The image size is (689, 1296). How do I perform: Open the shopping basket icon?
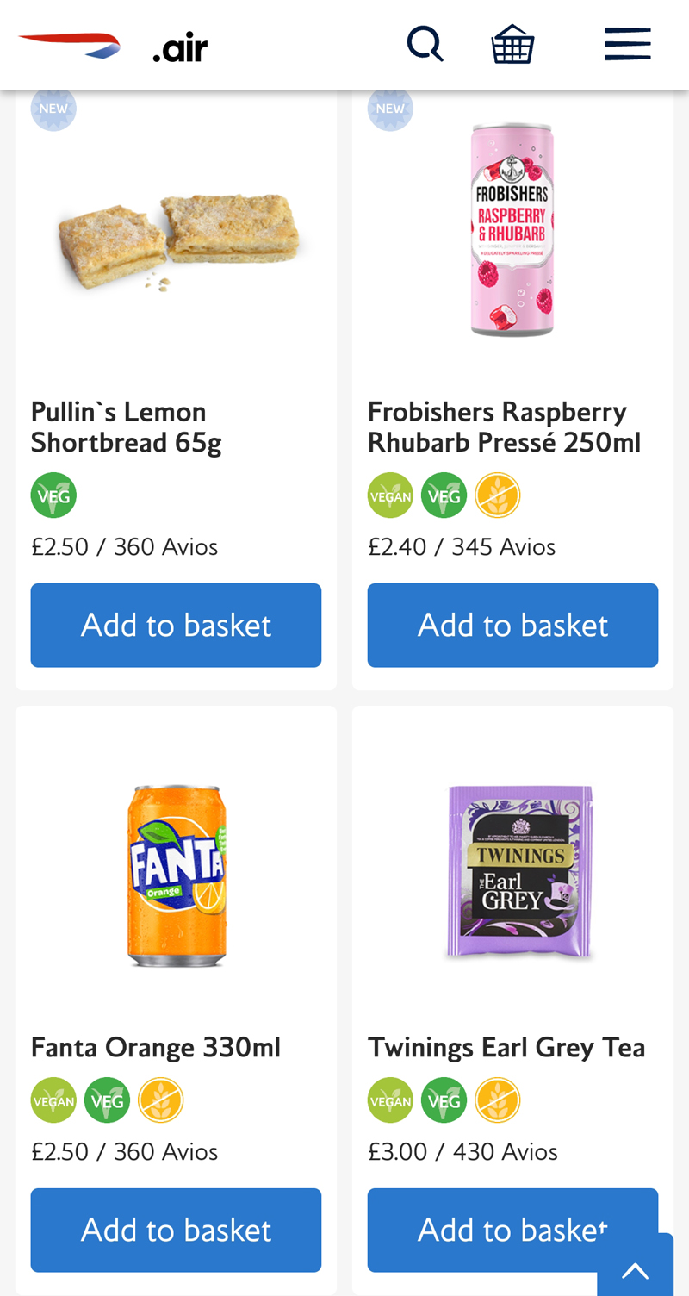tap(512, 44)
